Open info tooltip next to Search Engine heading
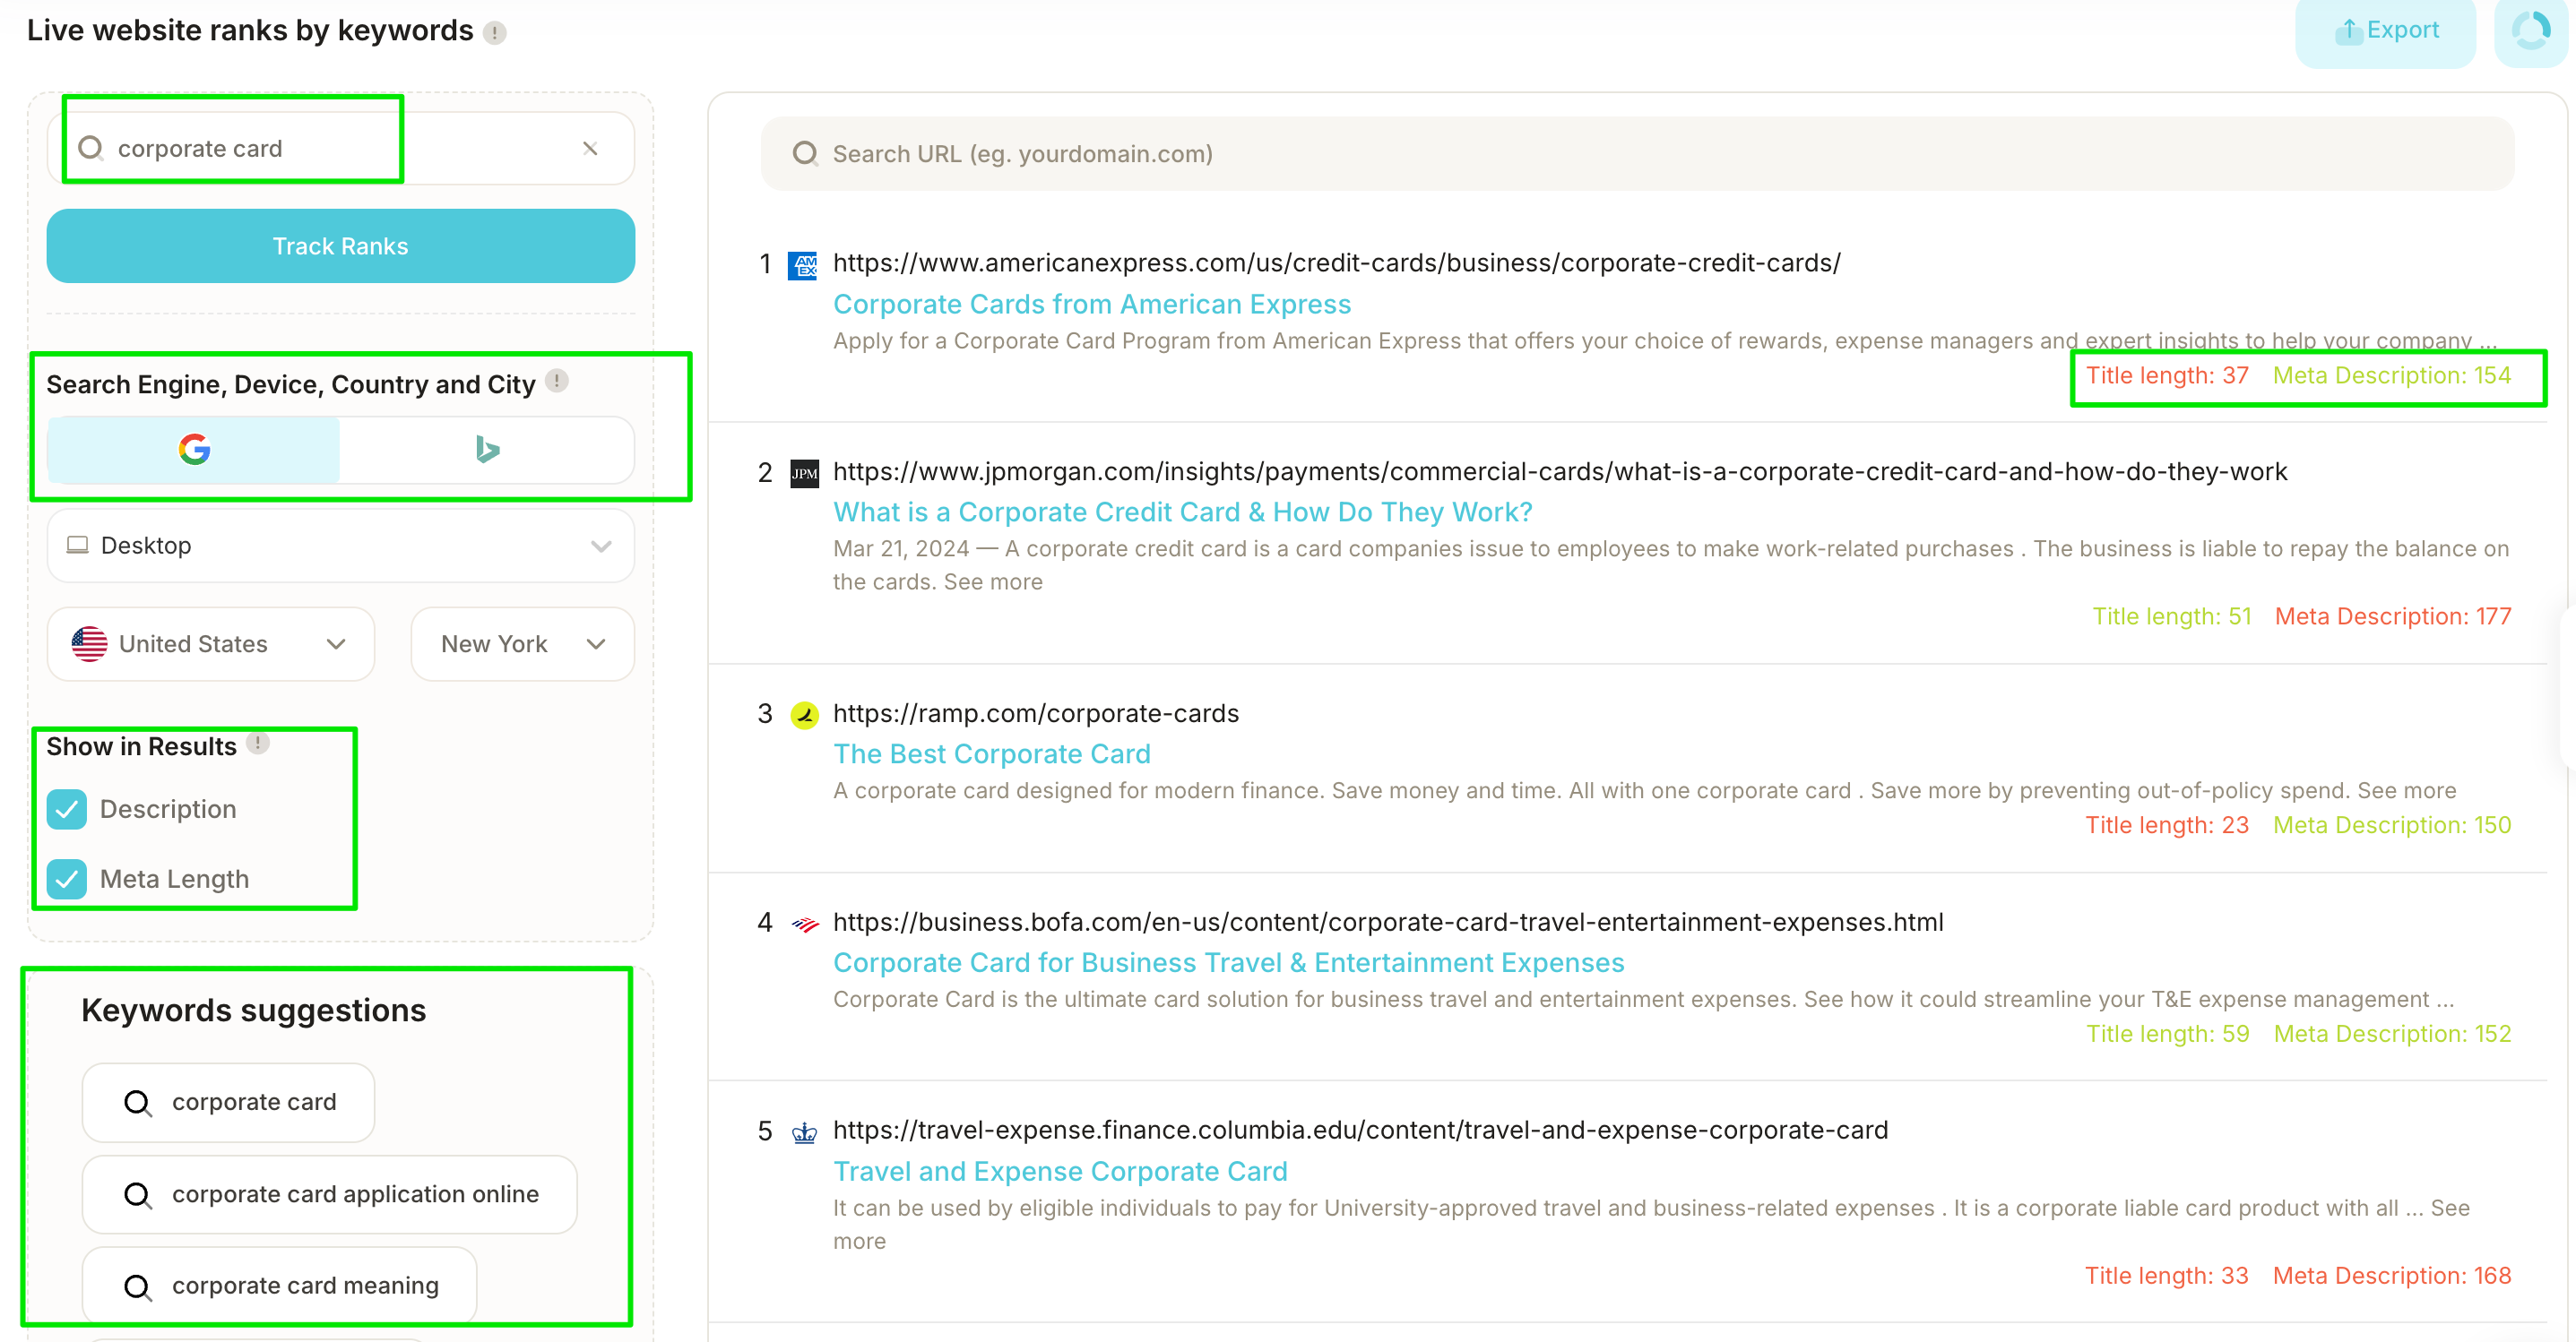Image resolution: width=2576 pixels, height=1342 pixels. pyautogui.click(x=558, y=382)
